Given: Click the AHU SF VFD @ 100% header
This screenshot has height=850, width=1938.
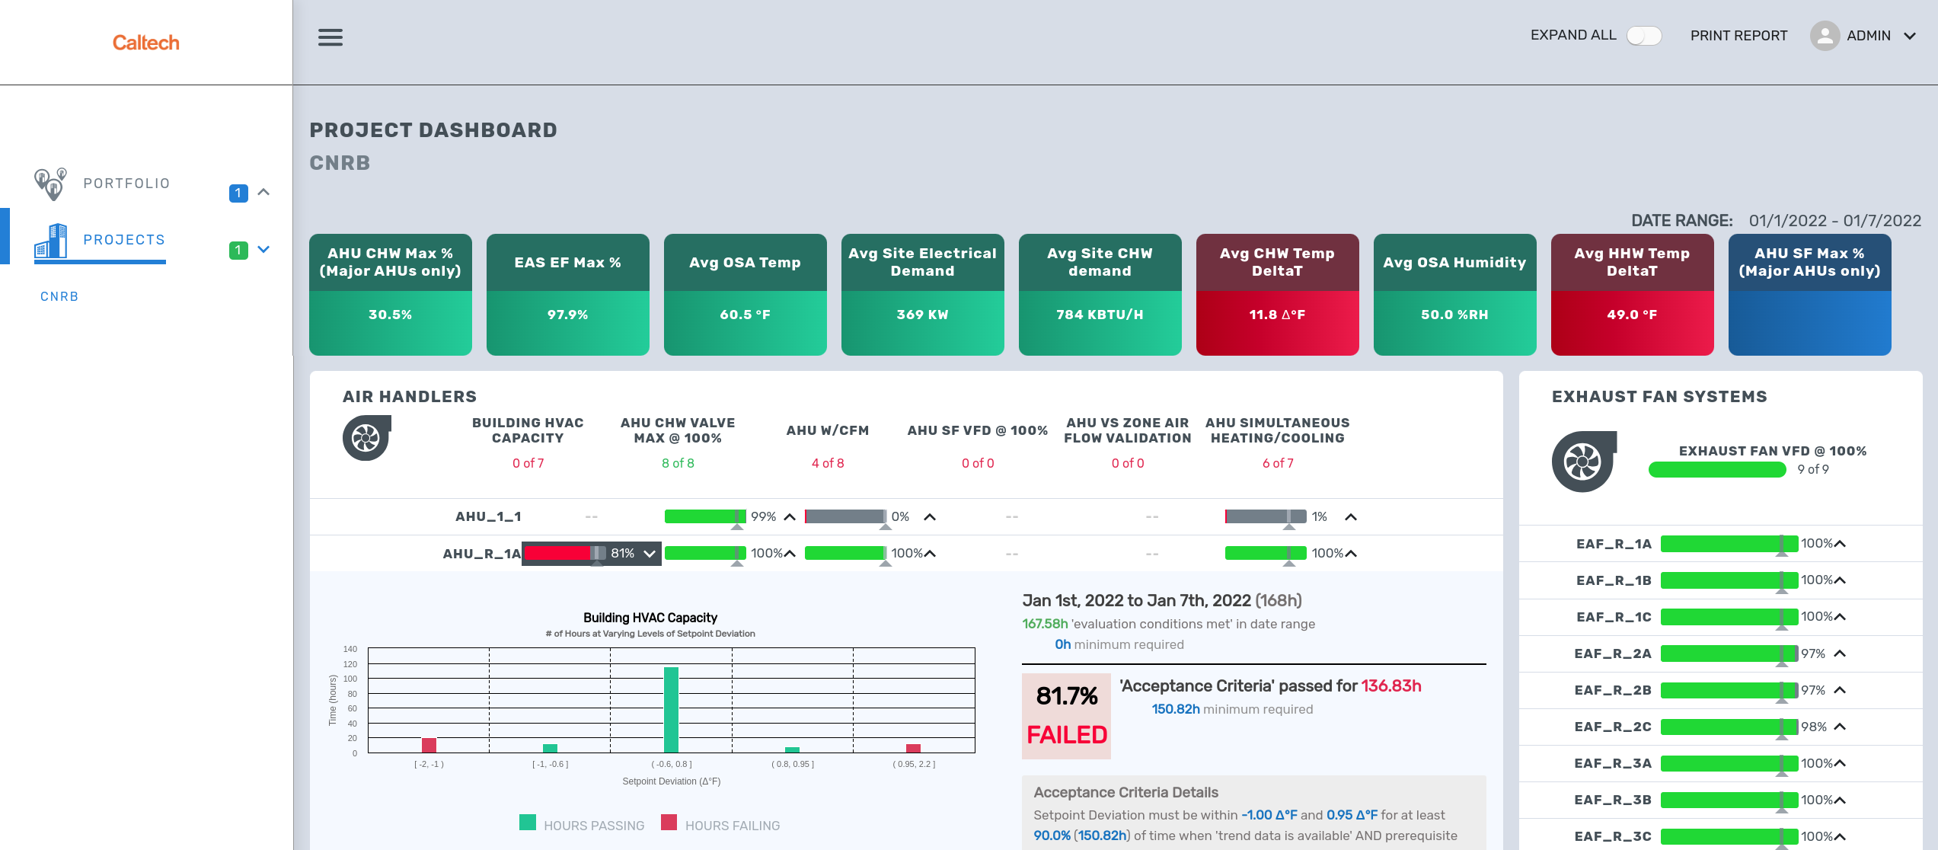Looking at the screenshot, I should point(978,430).
